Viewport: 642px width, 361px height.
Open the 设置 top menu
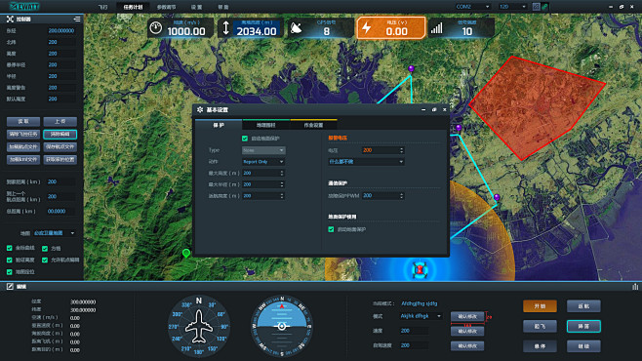click(x=196, y=7)
